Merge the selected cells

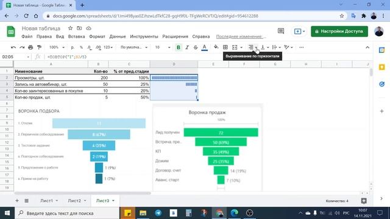click(235, 47)
